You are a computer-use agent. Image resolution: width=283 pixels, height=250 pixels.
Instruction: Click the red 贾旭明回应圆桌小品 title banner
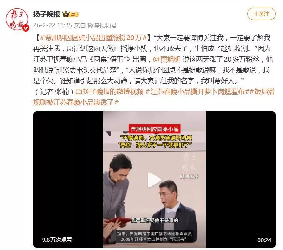tap(154, 129)
